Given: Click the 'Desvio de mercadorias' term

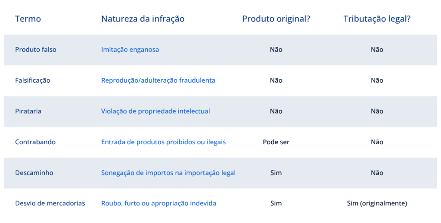Looking at the screenshot, I should coord(50,203).
